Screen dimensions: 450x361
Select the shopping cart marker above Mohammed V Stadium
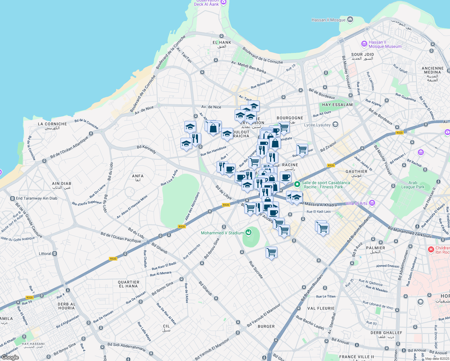250,208
